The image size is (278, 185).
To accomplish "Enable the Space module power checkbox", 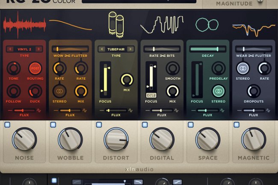I will (191, 125).
